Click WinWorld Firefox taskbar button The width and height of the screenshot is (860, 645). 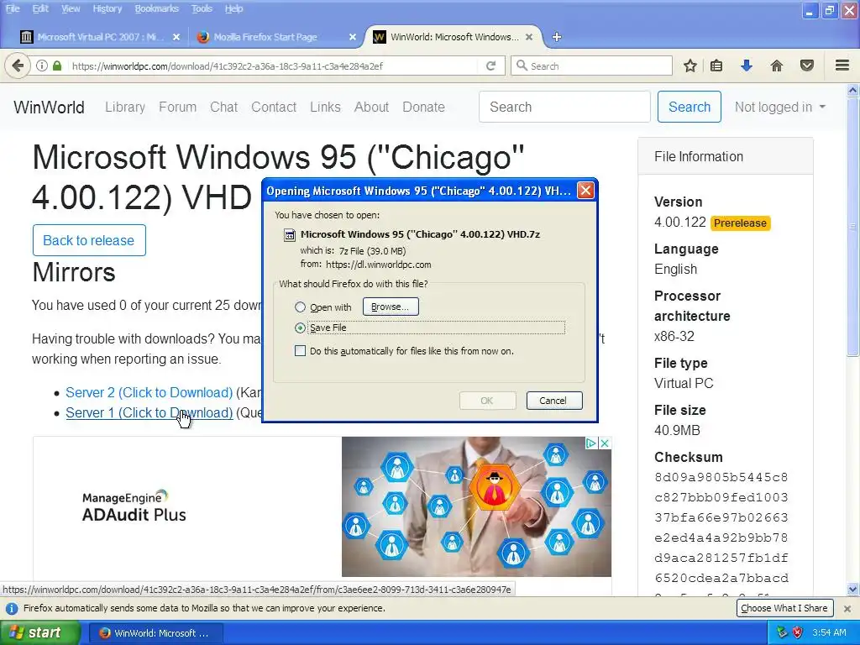[155, 633]
